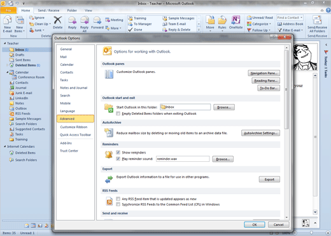This screenshot has width=331, height=236.
Task: Click the OneNote icon
Action: coord(236,20)
